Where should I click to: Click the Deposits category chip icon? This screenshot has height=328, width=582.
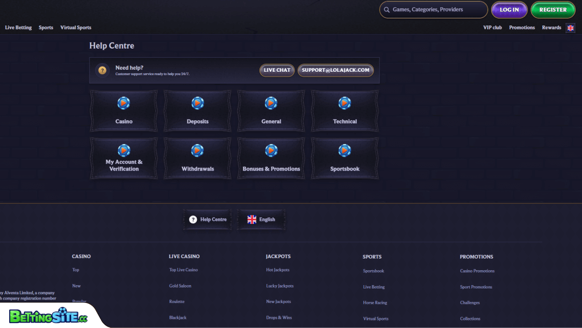[x=198, y=103]
